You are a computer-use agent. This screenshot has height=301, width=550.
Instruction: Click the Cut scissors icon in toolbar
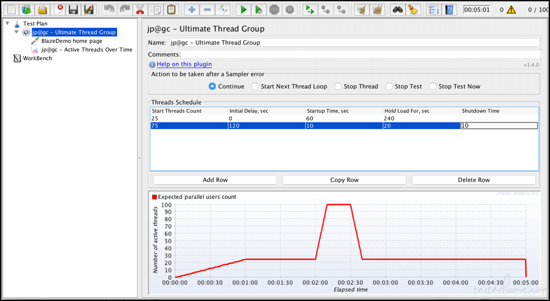(x=140, y=9)
